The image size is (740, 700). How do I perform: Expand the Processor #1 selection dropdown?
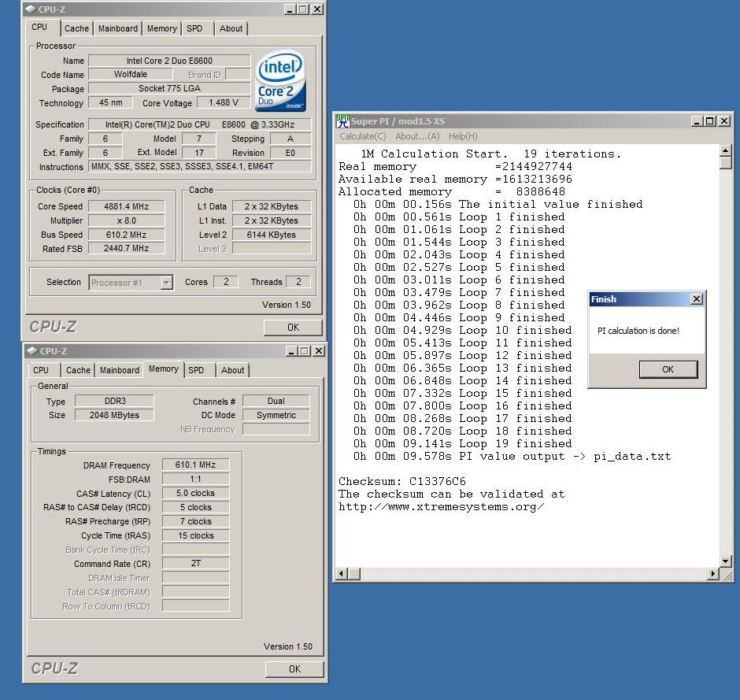click(x=166, y=282)
